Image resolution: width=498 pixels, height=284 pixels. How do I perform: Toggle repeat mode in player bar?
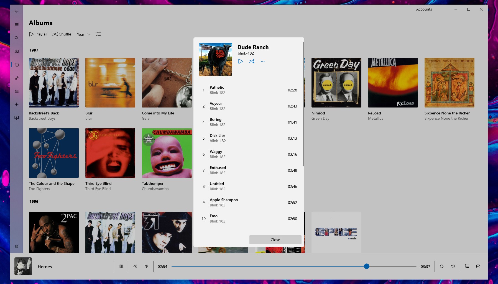tap(442, 266)
